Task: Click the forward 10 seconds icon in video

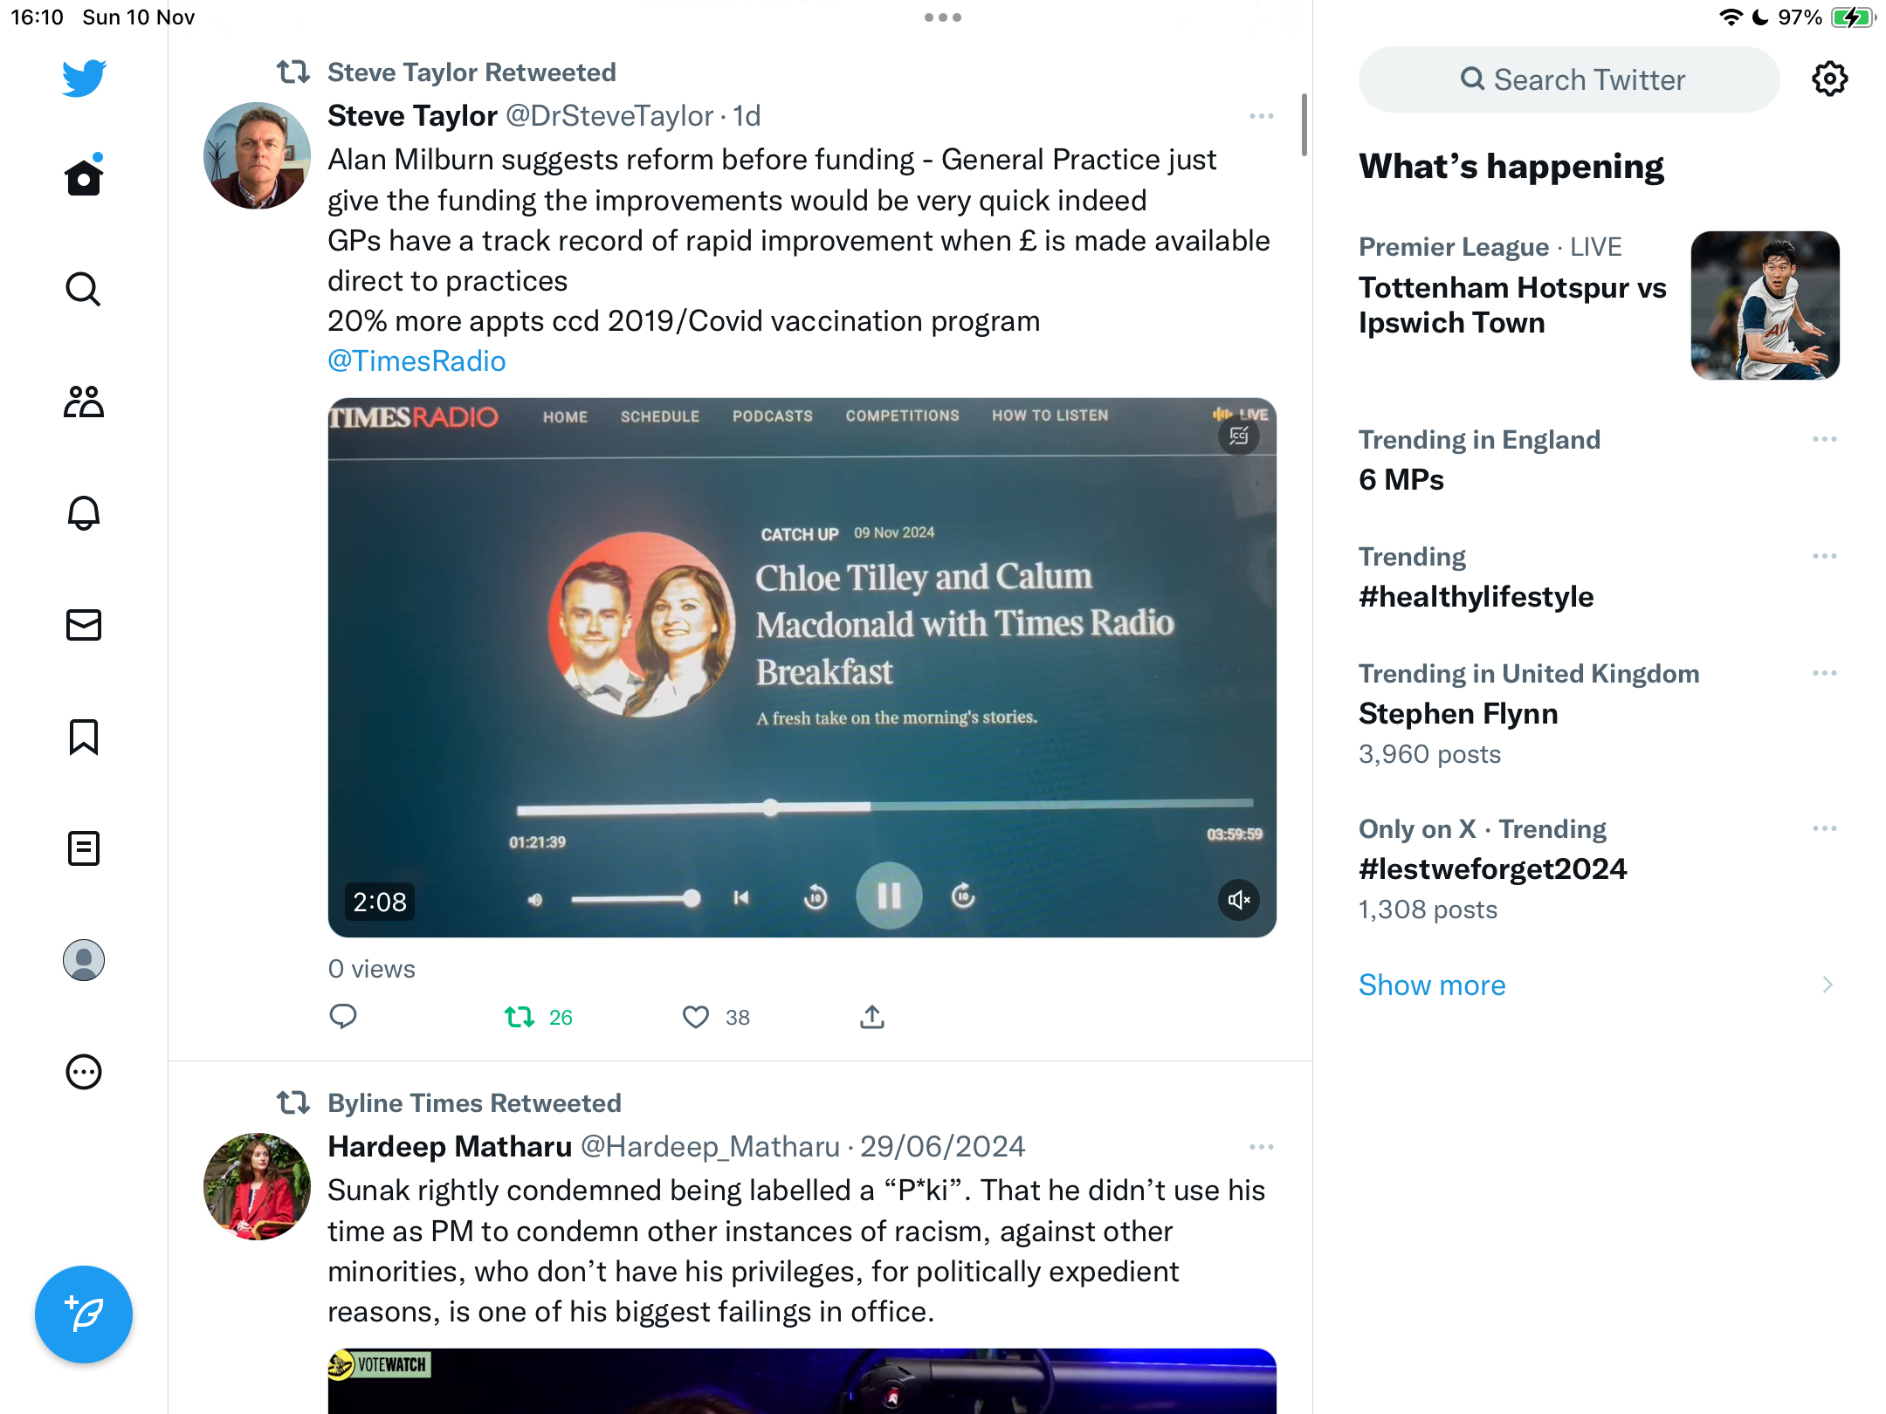Action: (963, 896)
